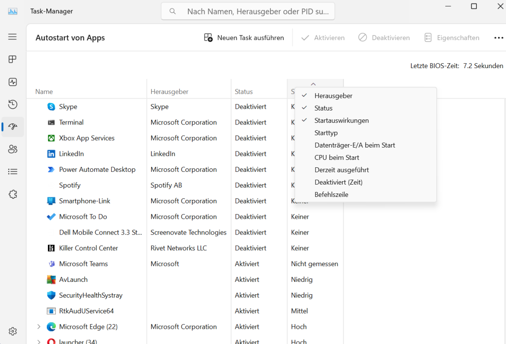Image resolution: width=506 pixels, height=344 pixels.
Task: Open the Users page icon
Action: [x=12, y=149]
